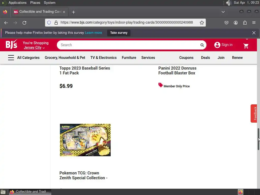Open the Furniture menu
The image size is (260, 195).
coord(129,58)
